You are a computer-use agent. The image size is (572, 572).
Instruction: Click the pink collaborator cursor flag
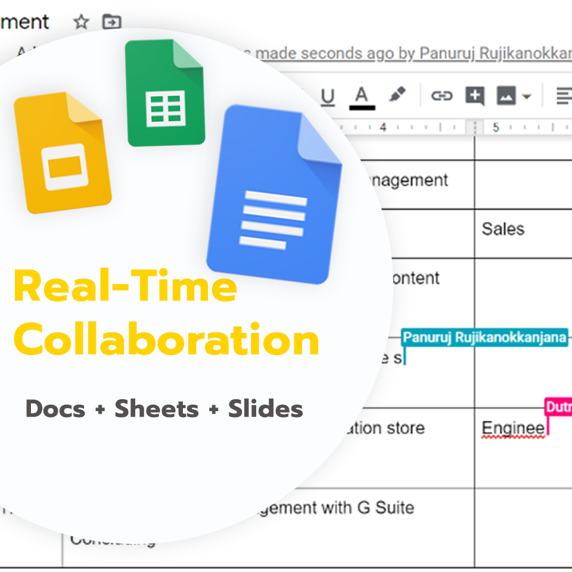(x=558, y=406)
